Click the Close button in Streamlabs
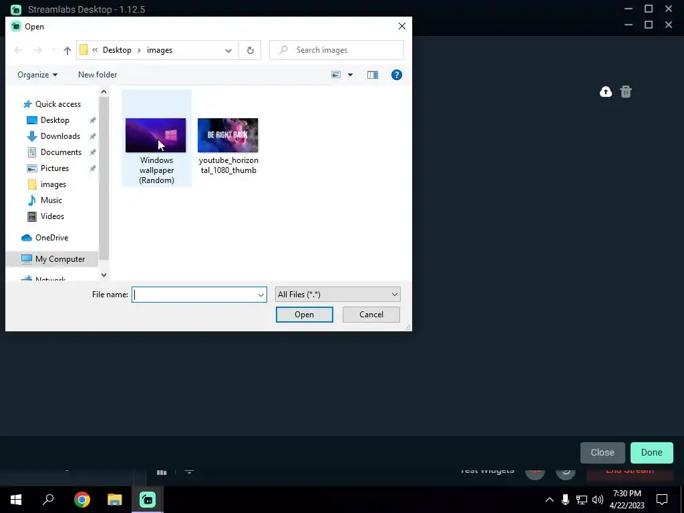This screenshot has height=513, width=684. 603,452
